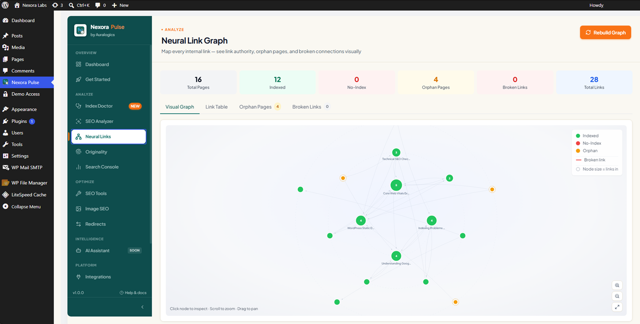
Task: Open the Get Started rocket item
Action: [109, 79]
